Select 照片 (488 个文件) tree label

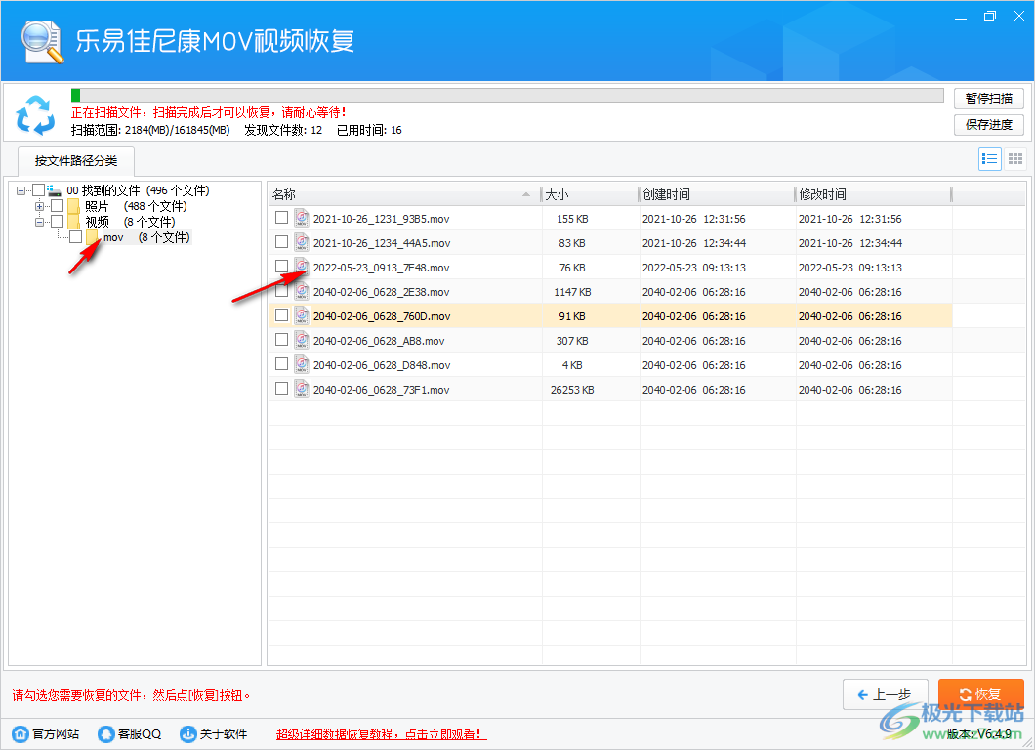pos(136,207)
